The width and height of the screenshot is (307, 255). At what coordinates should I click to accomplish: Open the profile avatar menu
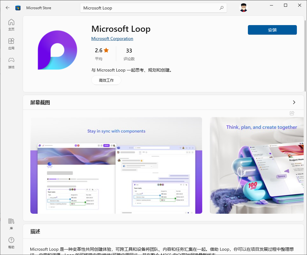tap(243, 8)
